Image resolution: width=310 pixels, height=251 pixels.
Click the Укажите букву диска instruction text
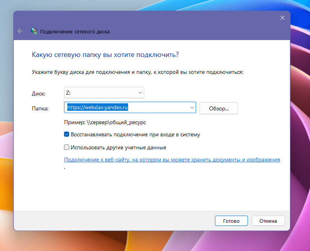[x=138, y=72]
